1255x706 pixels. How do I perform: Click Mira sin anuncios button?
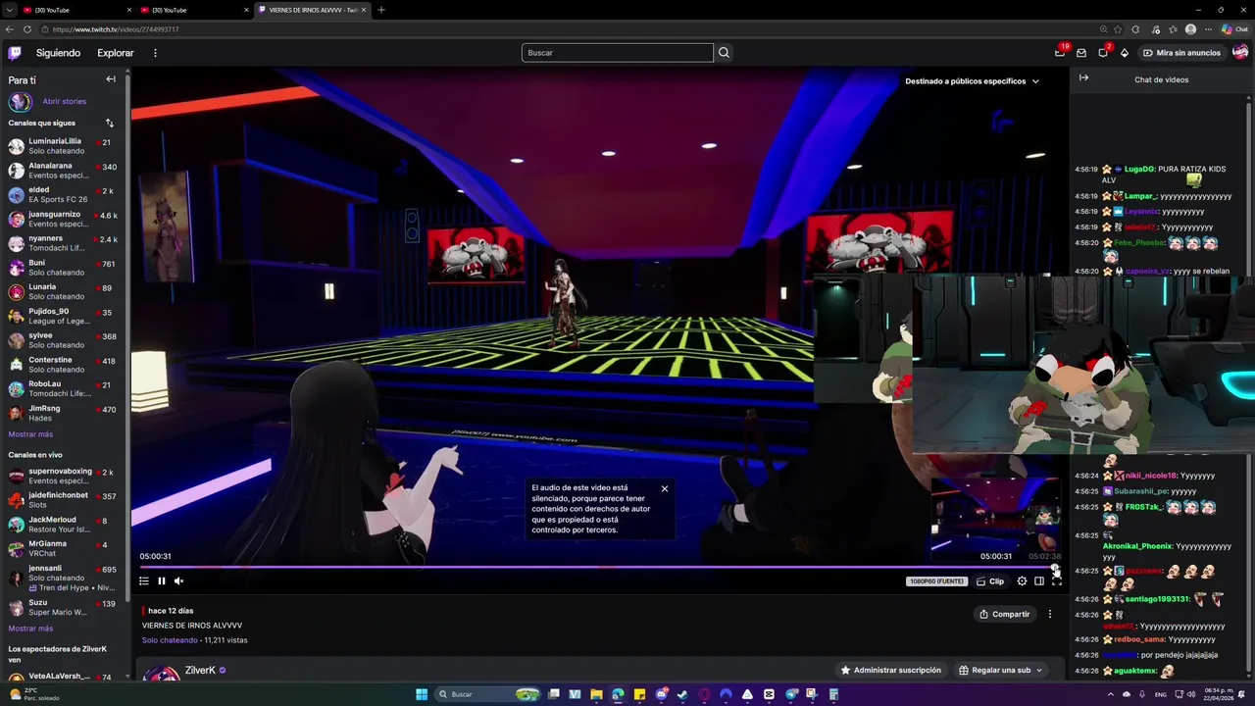[x=1181, y=53]
